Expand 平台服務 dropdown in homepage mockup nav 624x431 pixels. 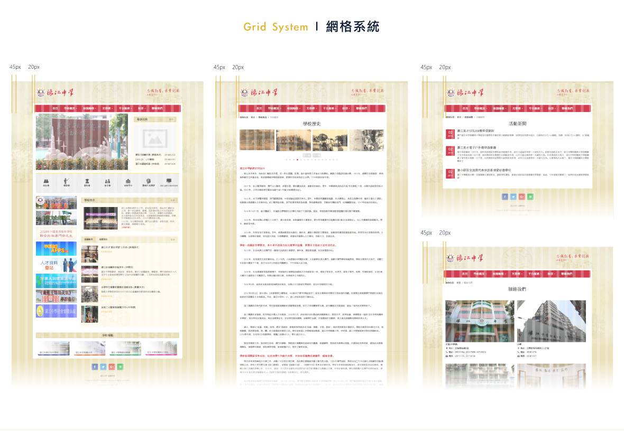point(125,108)
